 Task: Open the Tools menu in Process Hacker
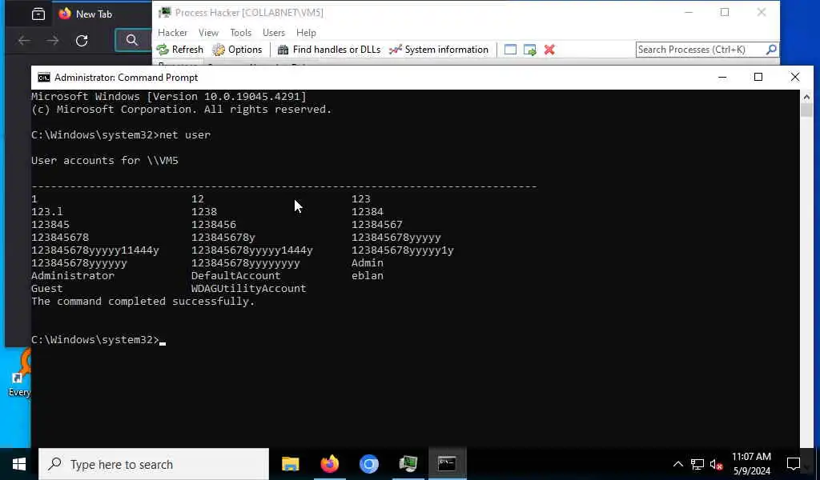tap(240, 32)
